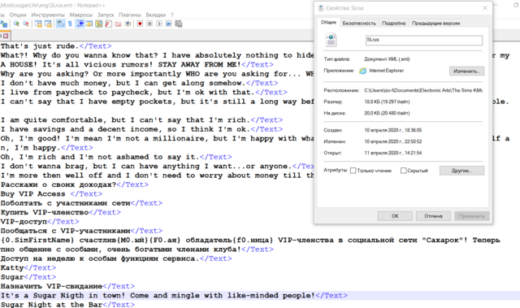Click Stop Recording macro icon
Screen dimensions: 520x308
point(149,24)
